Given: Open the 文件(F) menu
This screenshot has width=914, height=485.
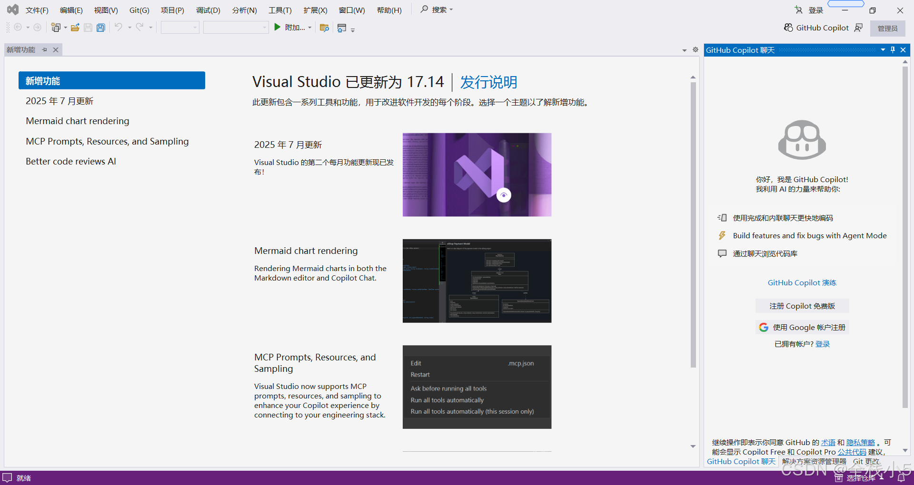Looking at the screenshot, I should 37,10.
